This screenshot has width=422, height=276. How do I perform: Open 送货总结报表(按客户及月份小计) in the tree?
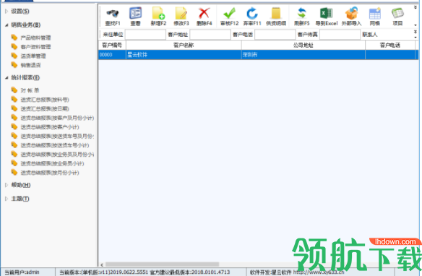tap(57, 118)
